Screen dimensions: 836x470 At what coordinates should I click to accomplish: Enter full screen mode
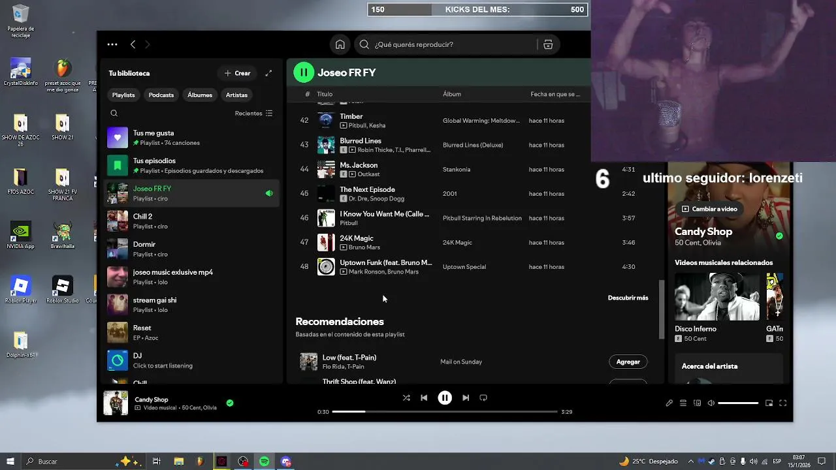coord(783,403)
